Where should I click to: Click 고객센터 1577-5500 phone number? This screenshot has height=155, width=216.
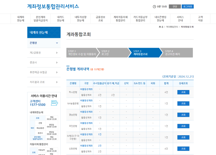[38, 105]
